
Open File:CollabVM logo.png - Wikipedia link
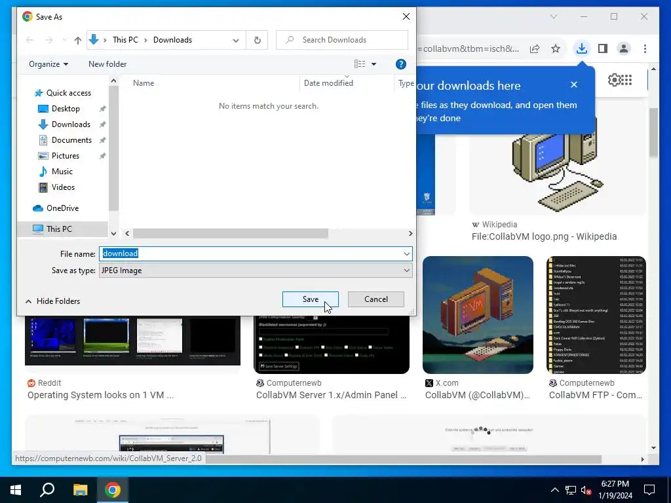(544, 236)
